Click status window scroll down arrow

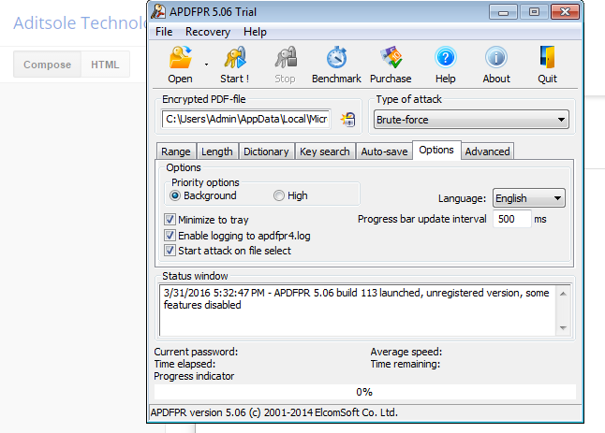(x=563, y=328)
